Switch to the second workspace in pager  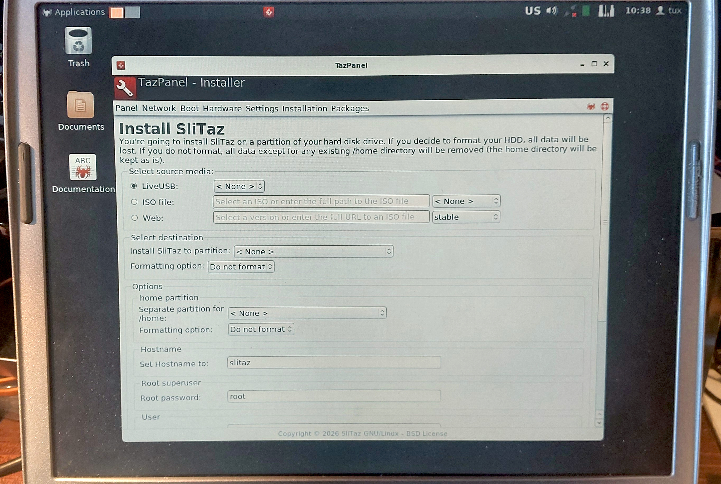133,13
